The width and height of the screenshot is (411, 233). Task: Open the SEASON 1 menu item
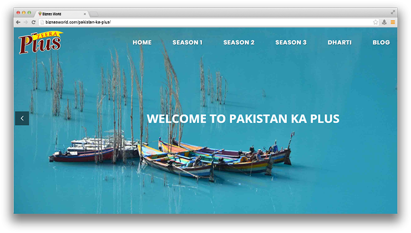click(187, 42)
